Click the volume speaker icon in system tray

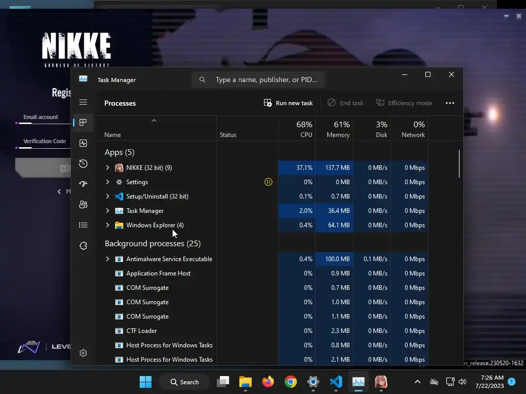coord(462,382)
